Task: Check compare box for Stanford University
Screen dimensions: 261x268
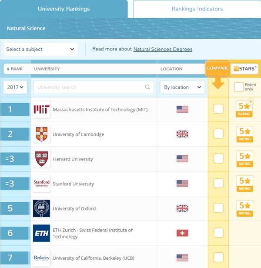Action: pos(218,183)
